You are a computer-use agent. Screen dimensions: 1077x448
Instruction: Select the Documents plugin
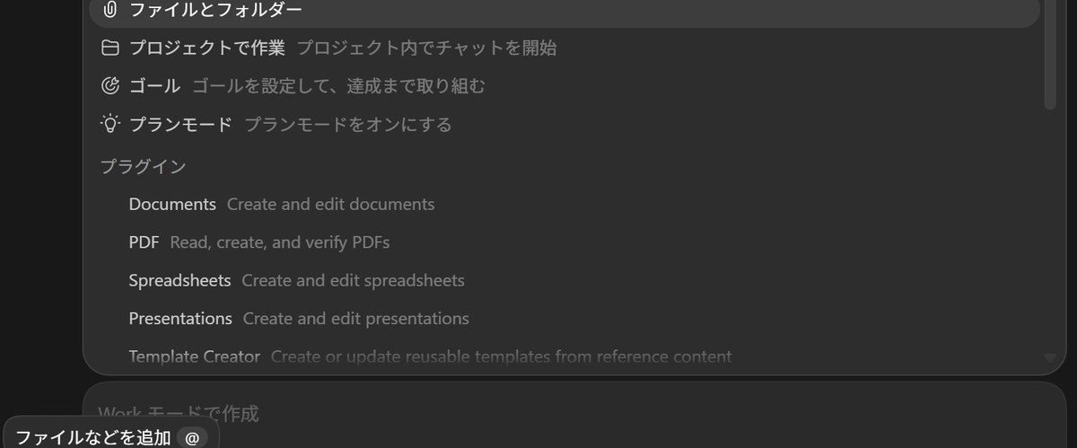565,205
